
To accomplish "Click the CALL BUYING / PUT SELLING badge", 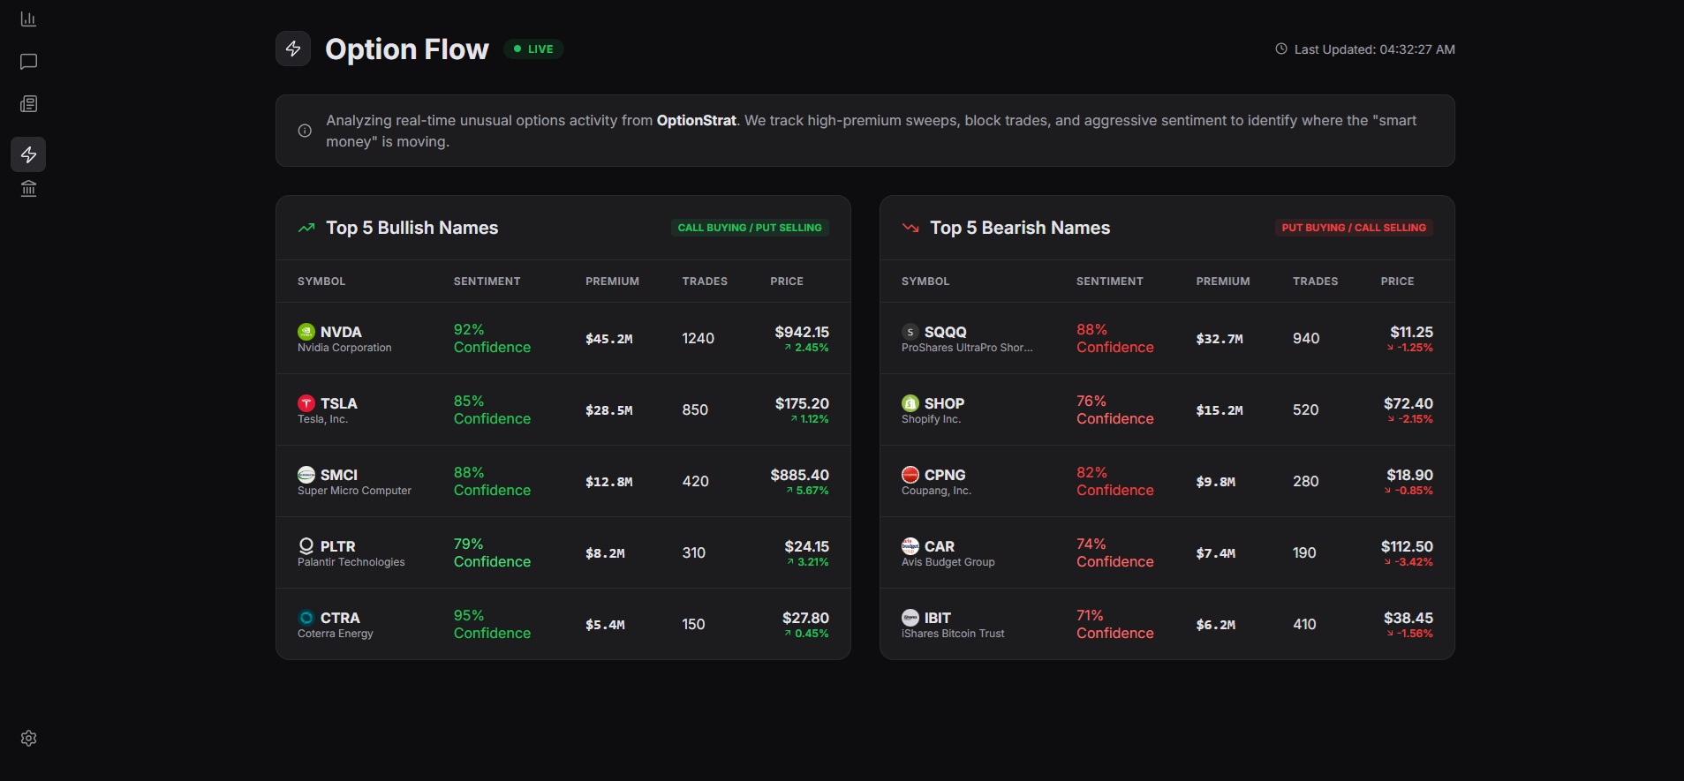I will pos(750,228).
